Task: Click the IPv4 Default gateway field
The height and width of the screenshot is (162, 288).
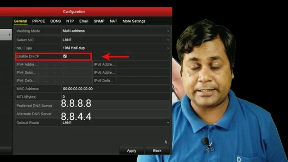Action: pos(65,81)
